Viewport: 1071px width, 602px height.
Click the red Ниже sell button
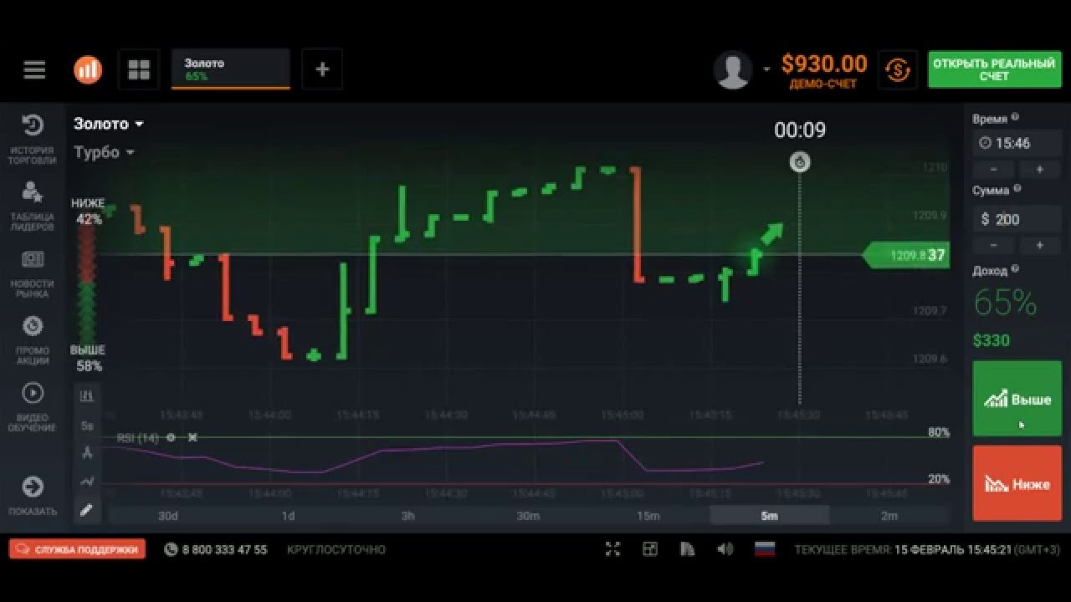click(x=1017, y=483)
